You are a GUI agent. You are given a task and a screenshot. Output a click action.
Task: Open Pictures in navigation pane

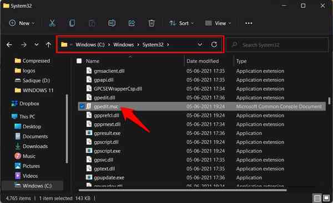coord(27,166)
